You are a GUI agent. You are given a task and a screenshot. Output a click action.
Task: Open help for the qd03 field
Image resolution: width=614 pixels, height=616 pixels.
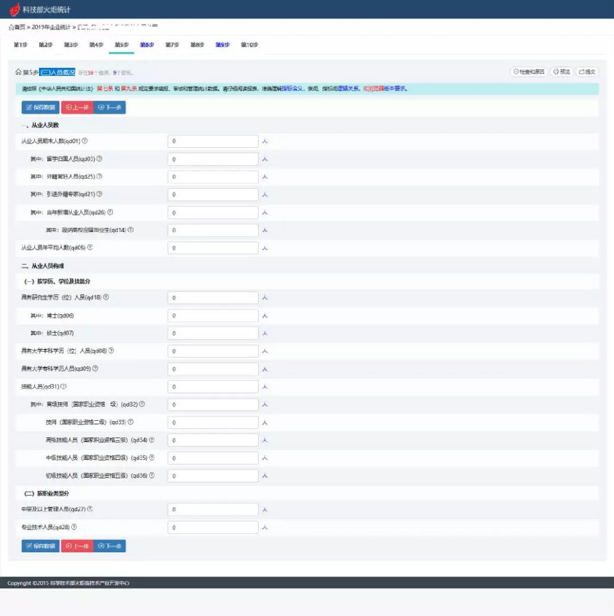coord(99,159)
